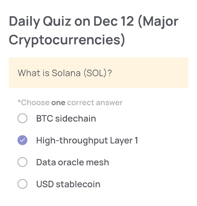Viewport: 197px width, 206px height.
Task: Choose the Data oracle mesh radio circle
Action: [22, 162]
